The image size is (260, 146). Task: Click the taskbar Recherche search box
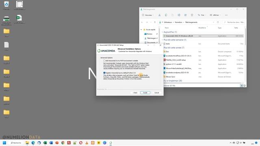click(x=16, y=143)
